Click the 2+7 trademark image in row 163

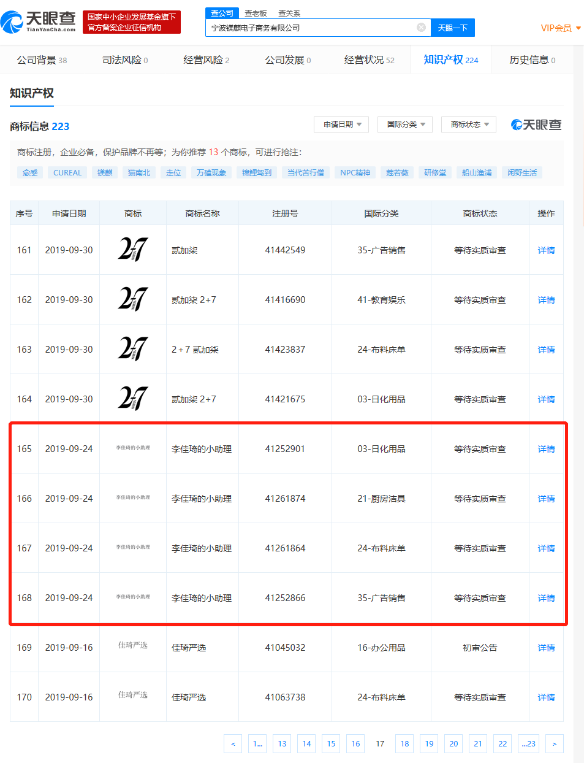133,349
